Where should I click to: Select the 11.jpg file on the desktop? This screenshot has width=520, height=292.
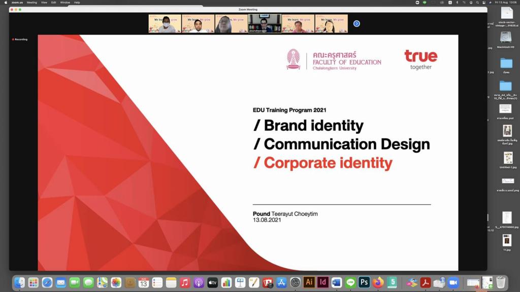tap(507, 243)
